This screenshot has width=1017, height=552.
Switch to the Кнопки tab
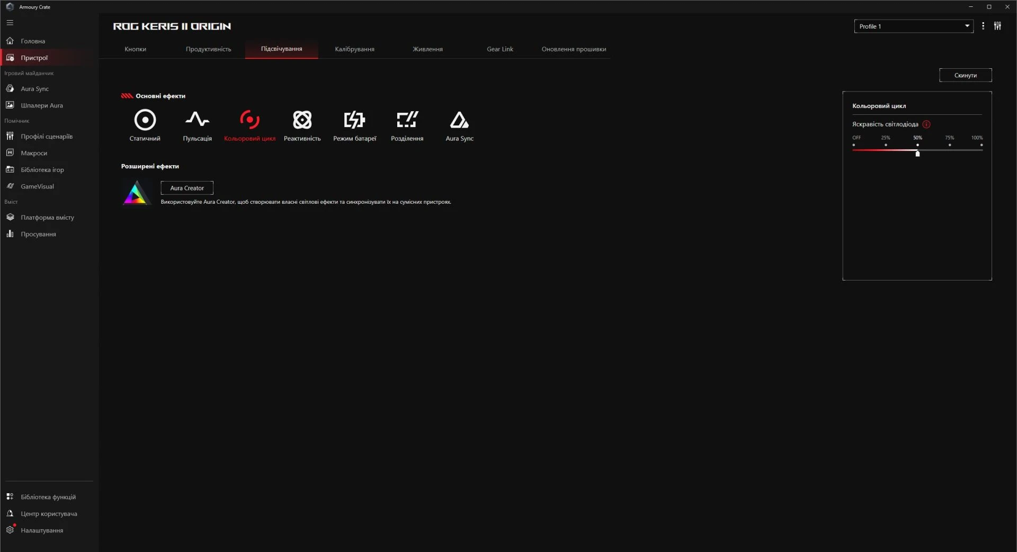136,49
